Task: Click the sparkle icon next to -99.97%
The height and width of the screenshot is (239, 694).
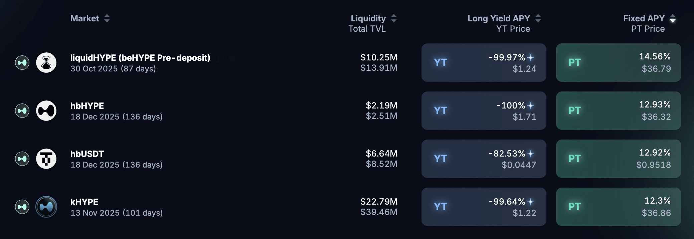Action: coord(531,58)
